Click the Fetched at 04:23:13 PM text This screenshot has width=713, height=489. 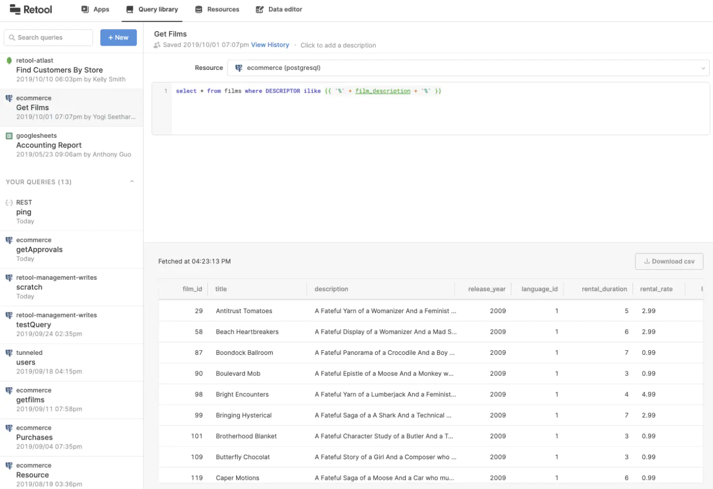194,261
